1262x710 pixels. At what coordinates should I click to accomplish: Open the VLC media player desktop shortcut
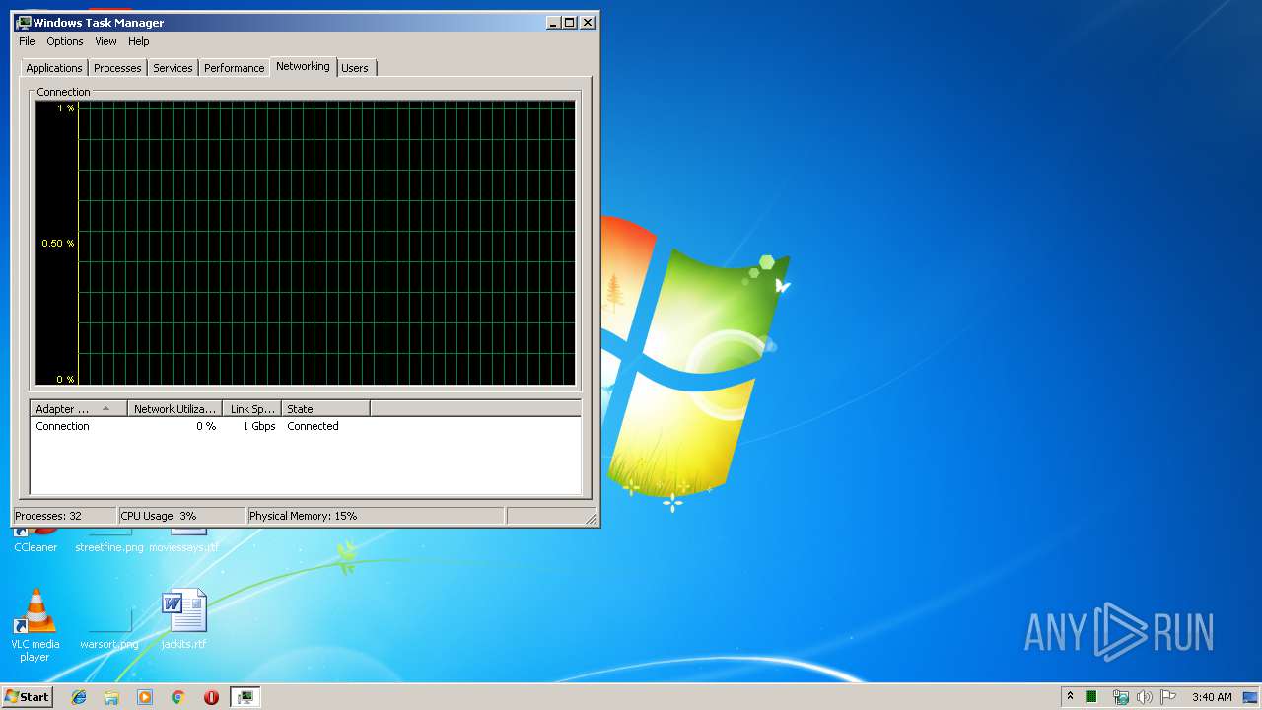coord(35,625)
